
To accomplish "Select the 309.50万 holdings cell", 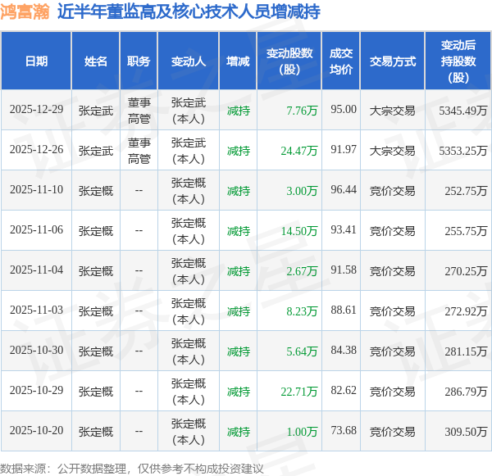I will click(x=466, y=432).
